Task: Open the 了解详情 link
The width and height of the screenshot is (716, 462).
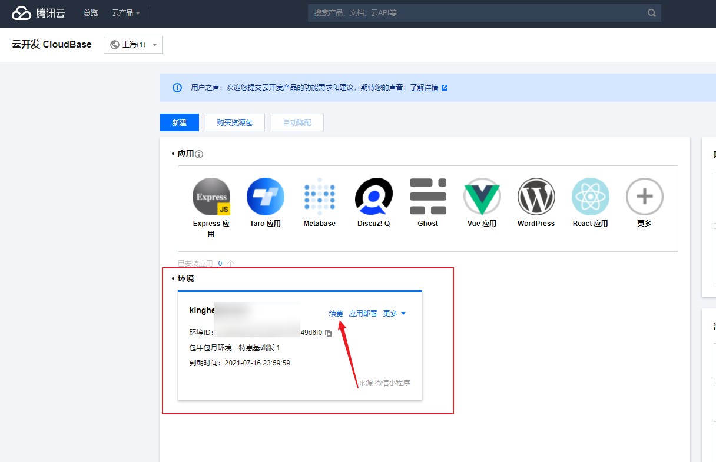Action: (425, 88)
